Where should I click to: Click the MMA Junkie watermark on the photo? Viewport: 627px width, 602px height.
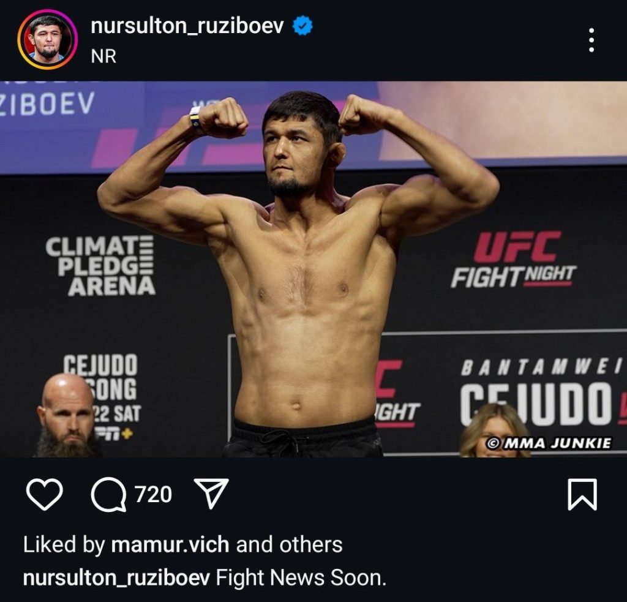tap(549, 443)
